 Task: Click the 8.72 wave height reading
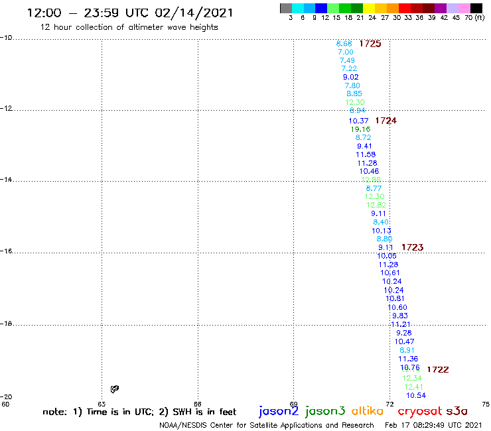tap(363, 137)
